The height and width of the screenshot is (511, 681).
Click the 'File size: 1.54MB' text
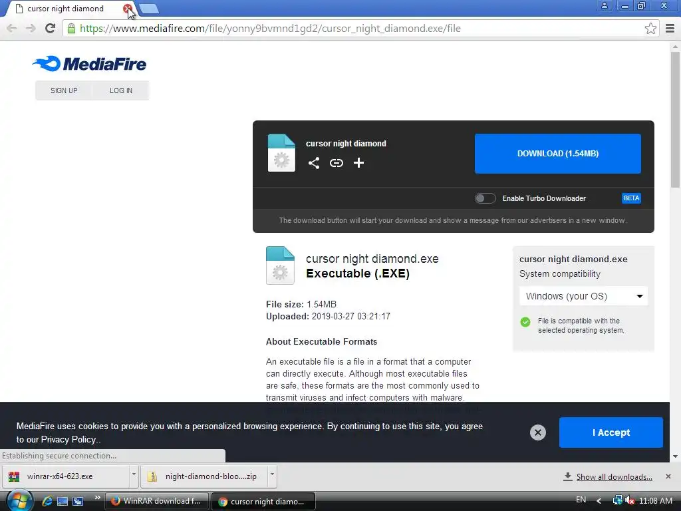click(x=301, y=304)
